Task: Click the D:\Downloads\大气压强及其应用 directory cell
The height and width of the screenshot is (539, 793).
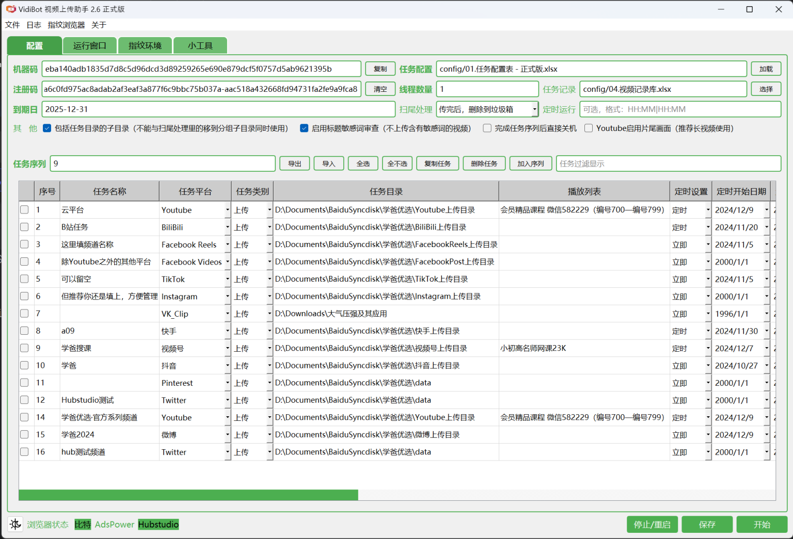Action: click(x=386, y=314)
